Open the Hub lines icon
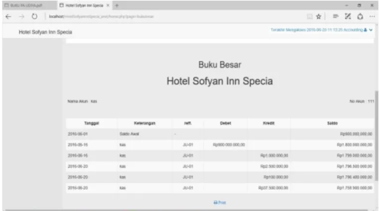The width and height of the screenshot is (379, 211). [x=336, y=16]
